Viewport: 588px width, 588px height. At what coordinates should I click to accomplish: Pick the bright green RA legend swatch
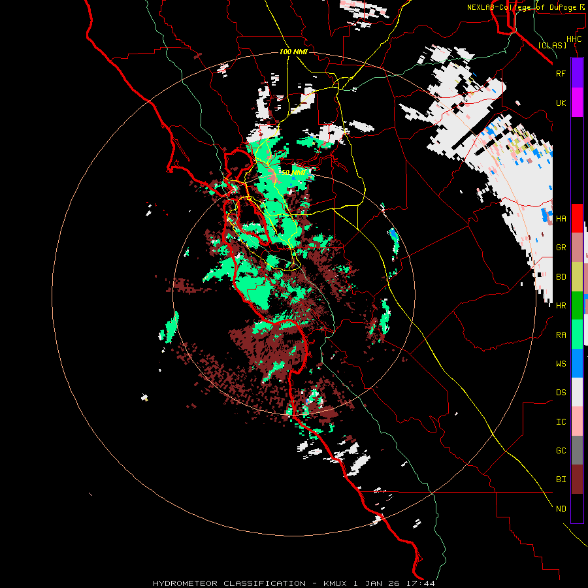(x=577, y=335)
